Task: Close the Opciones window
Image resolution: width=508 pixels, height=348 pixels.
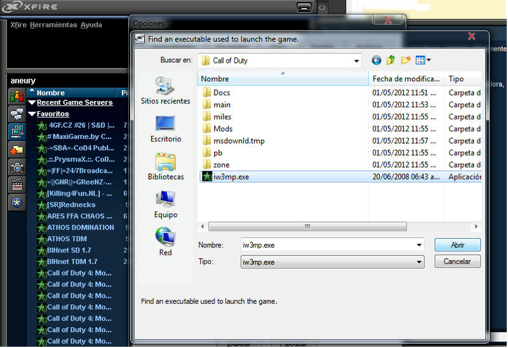Action: [388, 20]
